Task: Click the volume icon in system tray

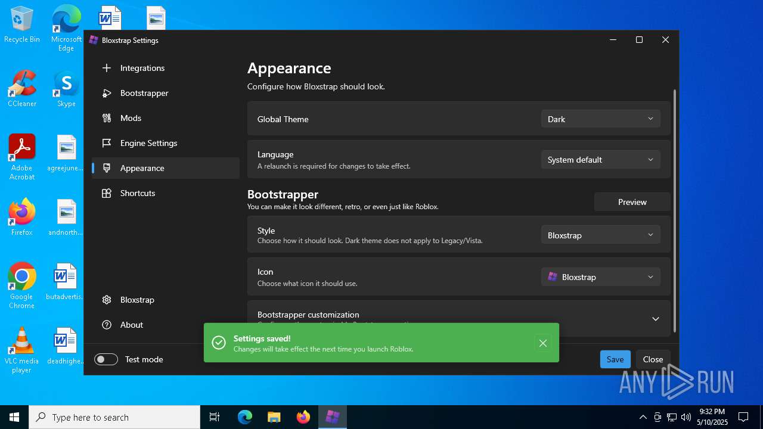Action: click(x=686, y=417)
